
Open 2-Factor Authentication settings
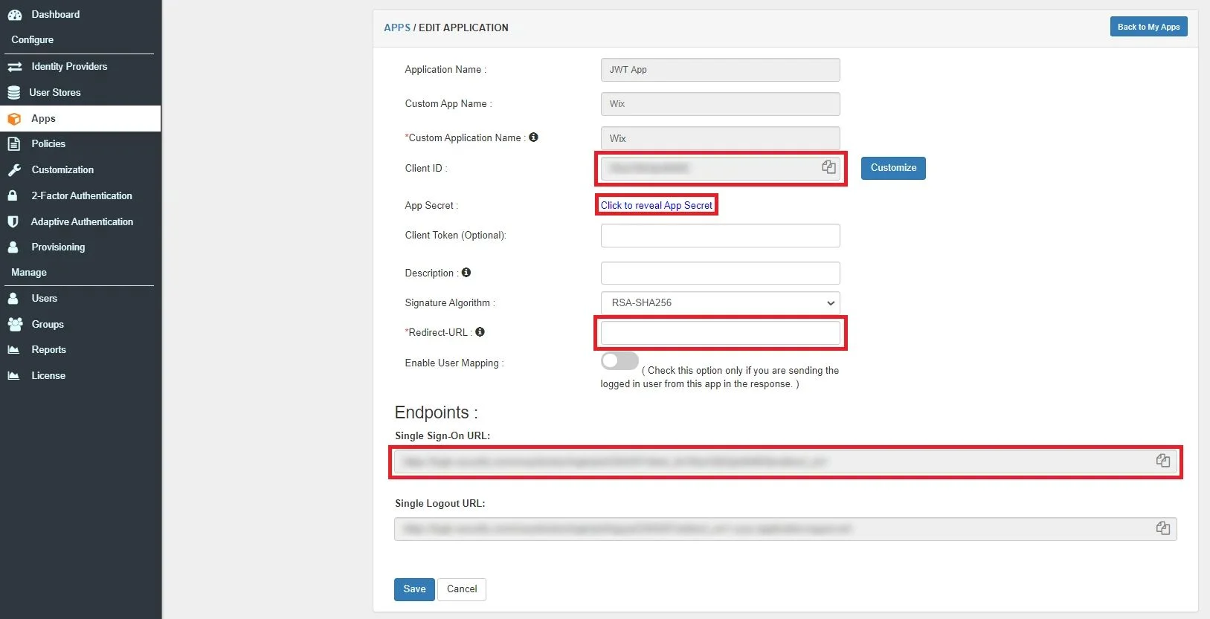click(80, 195)
